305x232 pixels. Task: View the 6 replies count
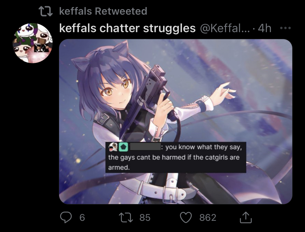(x=82, y=218)
